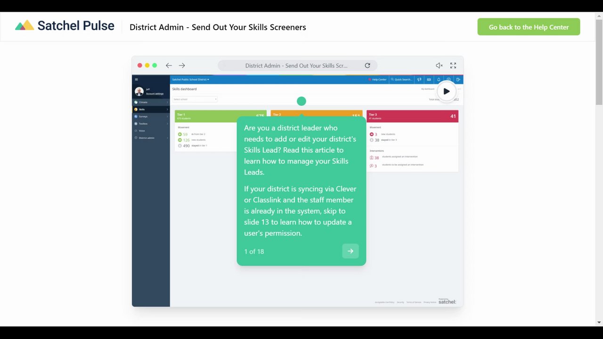Click the Tier 3 red header
The height and width of the screenshot is (339, 603).
pos(412,116)
